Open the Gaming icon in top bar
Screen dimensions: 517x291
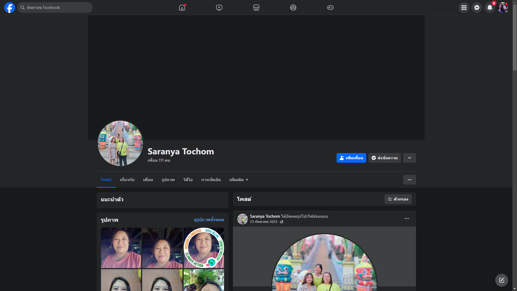[x=330, y=8]
